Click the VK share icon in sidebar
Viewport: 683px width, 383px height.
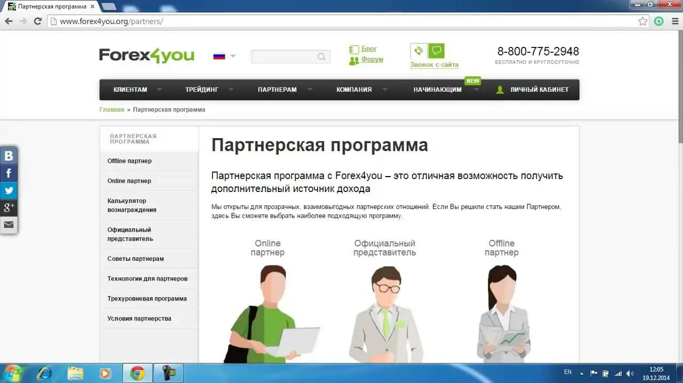click(x=9, y=156)
